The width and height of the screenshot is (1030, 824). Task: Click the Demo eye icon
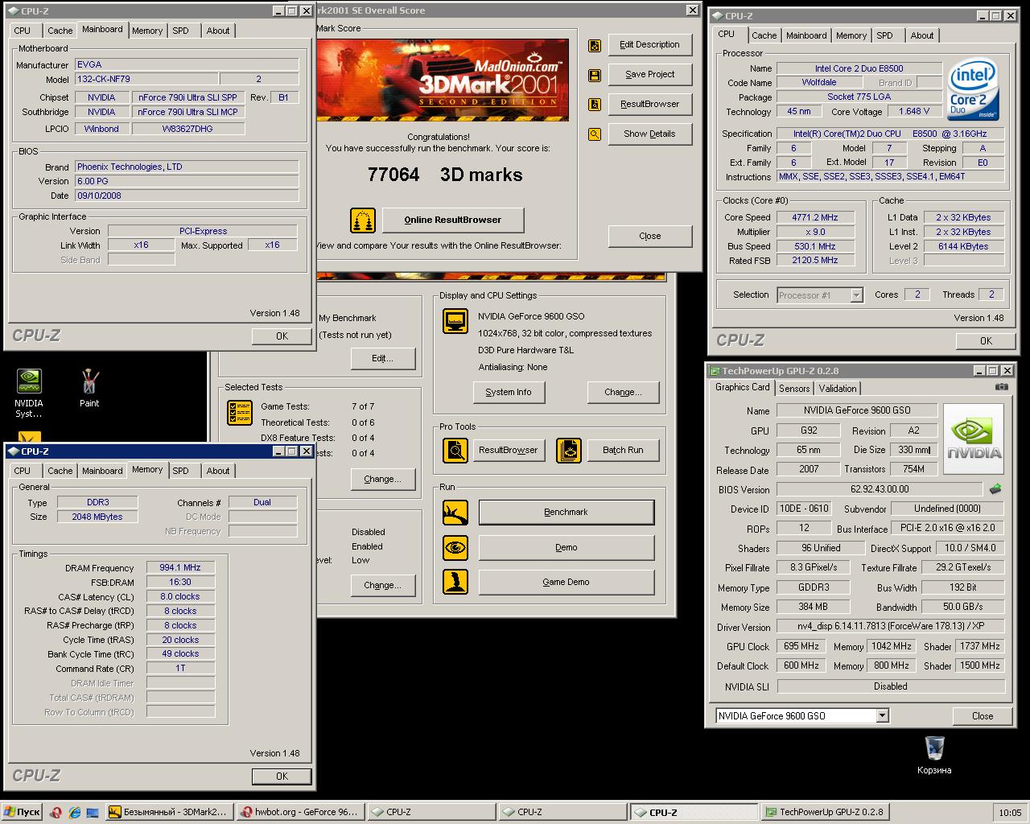click(x=455, y=547)
